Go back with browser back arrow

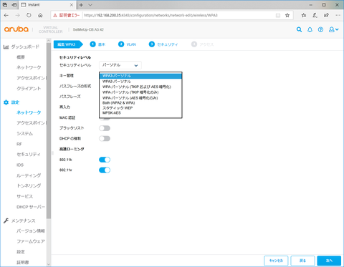coord(6,15)
